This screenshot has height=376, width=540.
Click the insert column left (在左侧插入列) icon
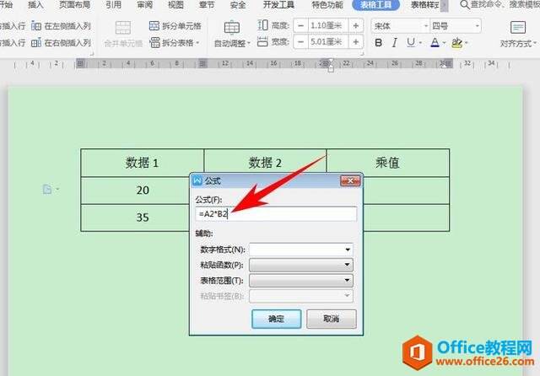click(36, 25)
